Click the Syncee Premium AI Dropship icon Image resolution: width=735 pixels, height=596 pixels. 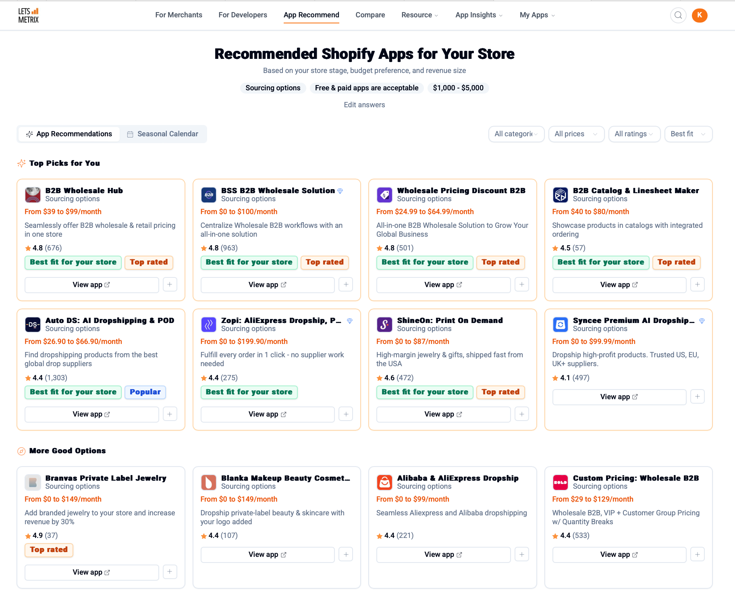pos(560,325)
